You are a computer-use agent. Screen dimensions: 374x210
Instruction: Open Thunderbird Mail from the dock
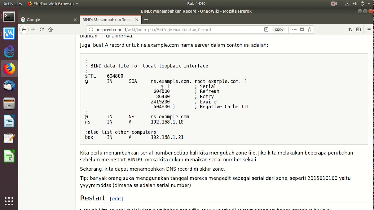[9, 86]
